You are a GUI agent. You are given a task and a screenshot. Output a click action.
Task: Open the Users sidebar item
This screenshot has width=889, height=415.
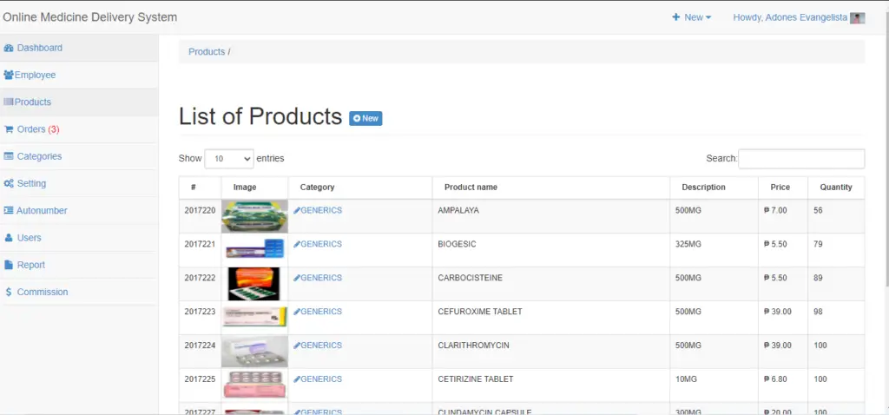[x=79, y=238]
